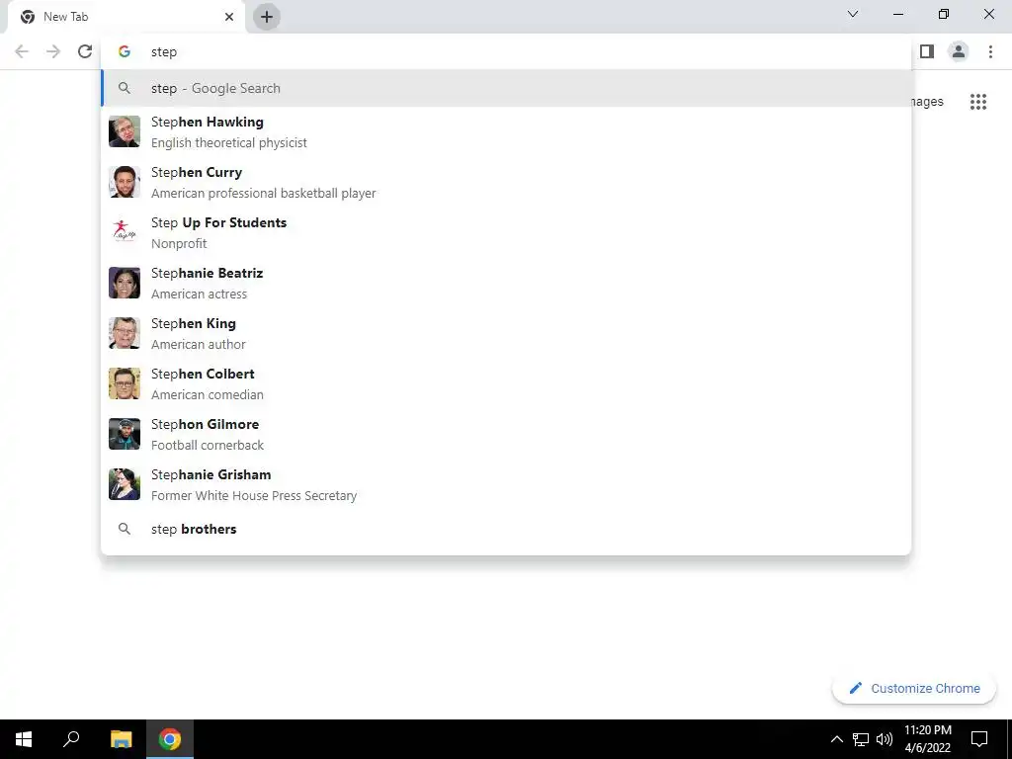Click the Customize Chrome button
Image resolution: width=1012 pixels, height=759 pixels.
coord(914,688)
